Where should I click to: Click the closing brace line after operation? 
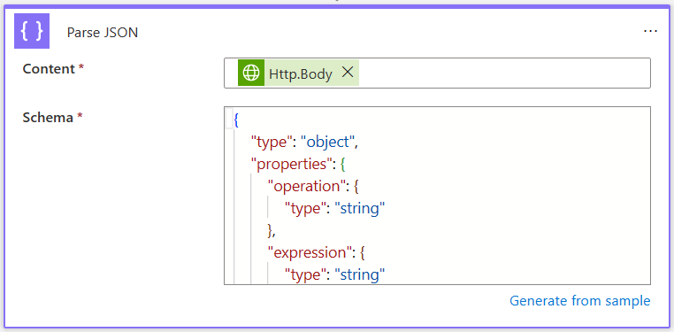tap(272, 231)
